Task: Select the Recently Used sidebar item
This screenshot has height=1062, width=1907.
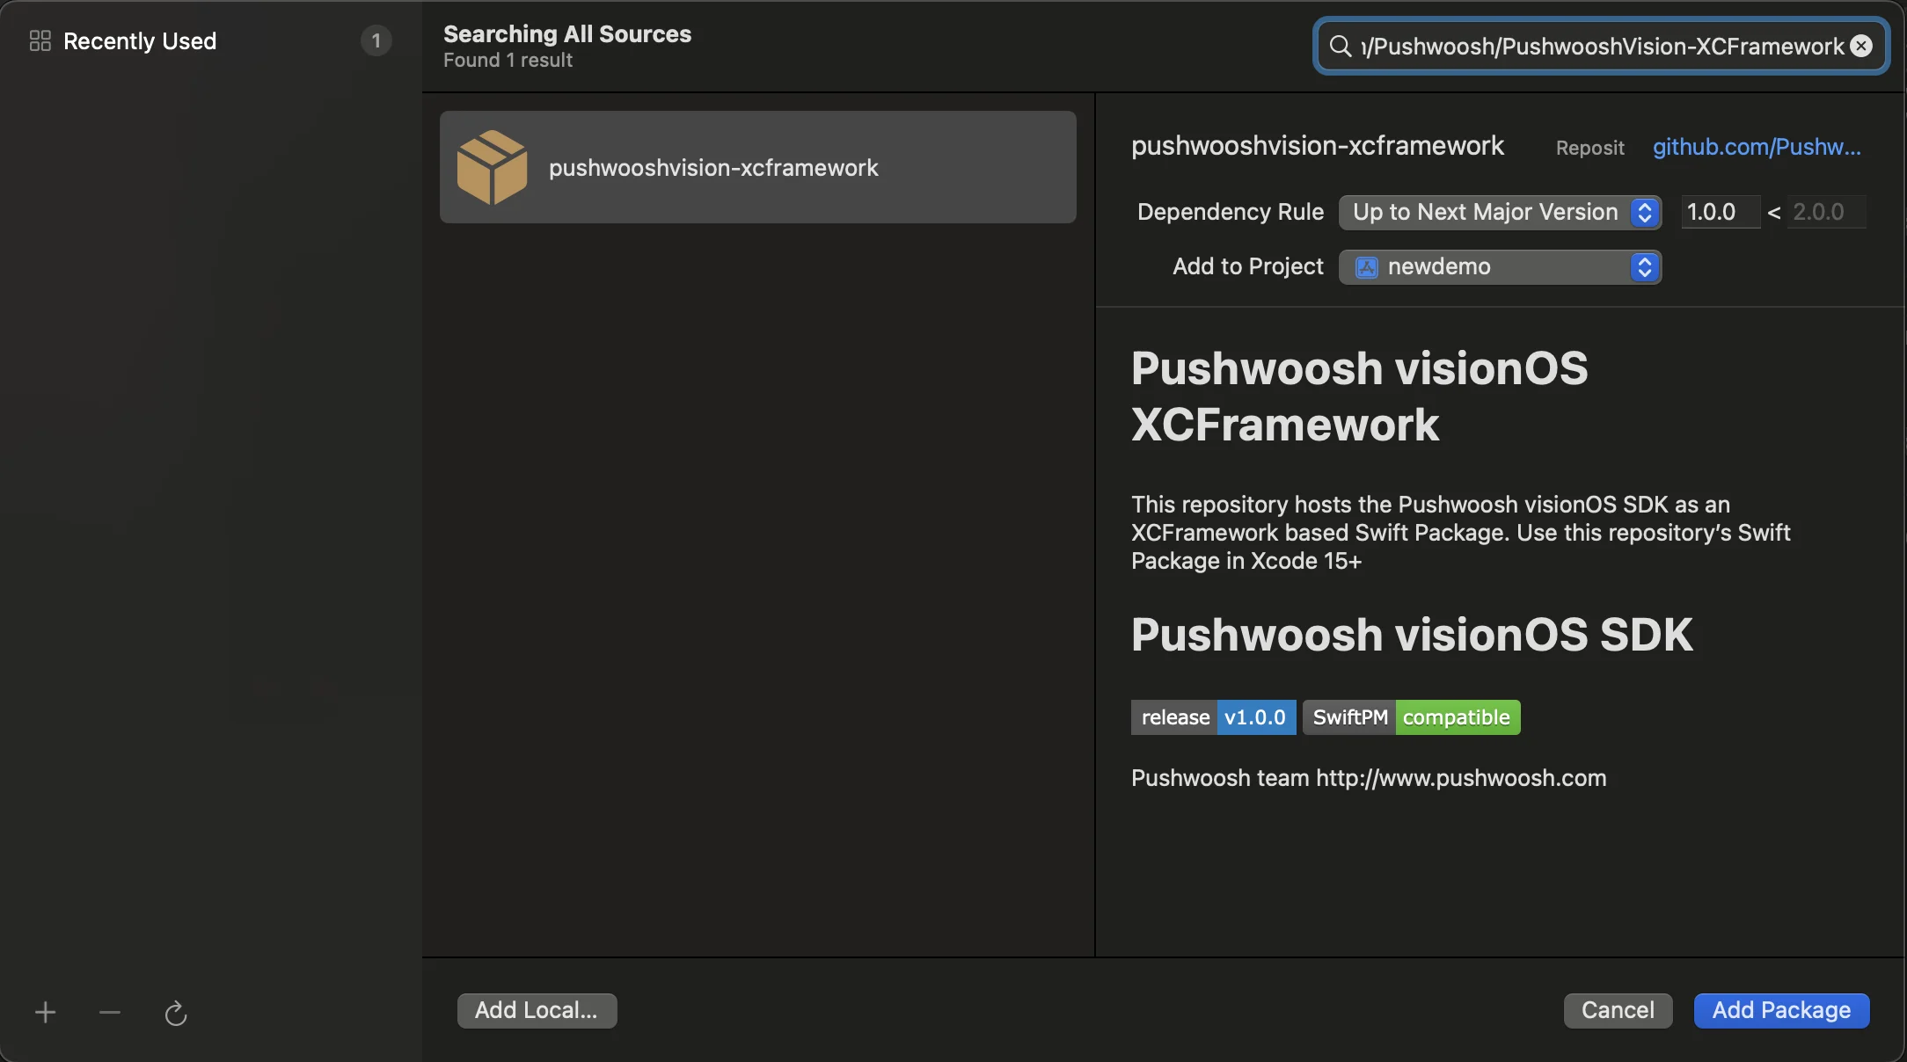Action: point(140,40)
